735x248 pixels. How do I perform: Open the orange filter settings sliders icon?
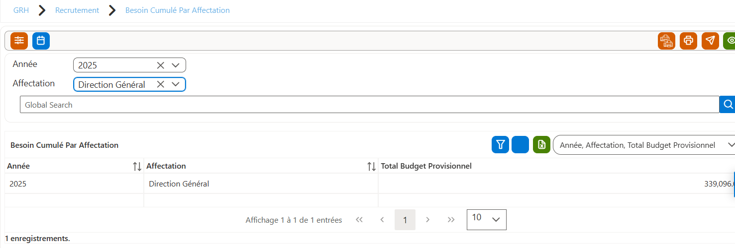click(19, 41)
